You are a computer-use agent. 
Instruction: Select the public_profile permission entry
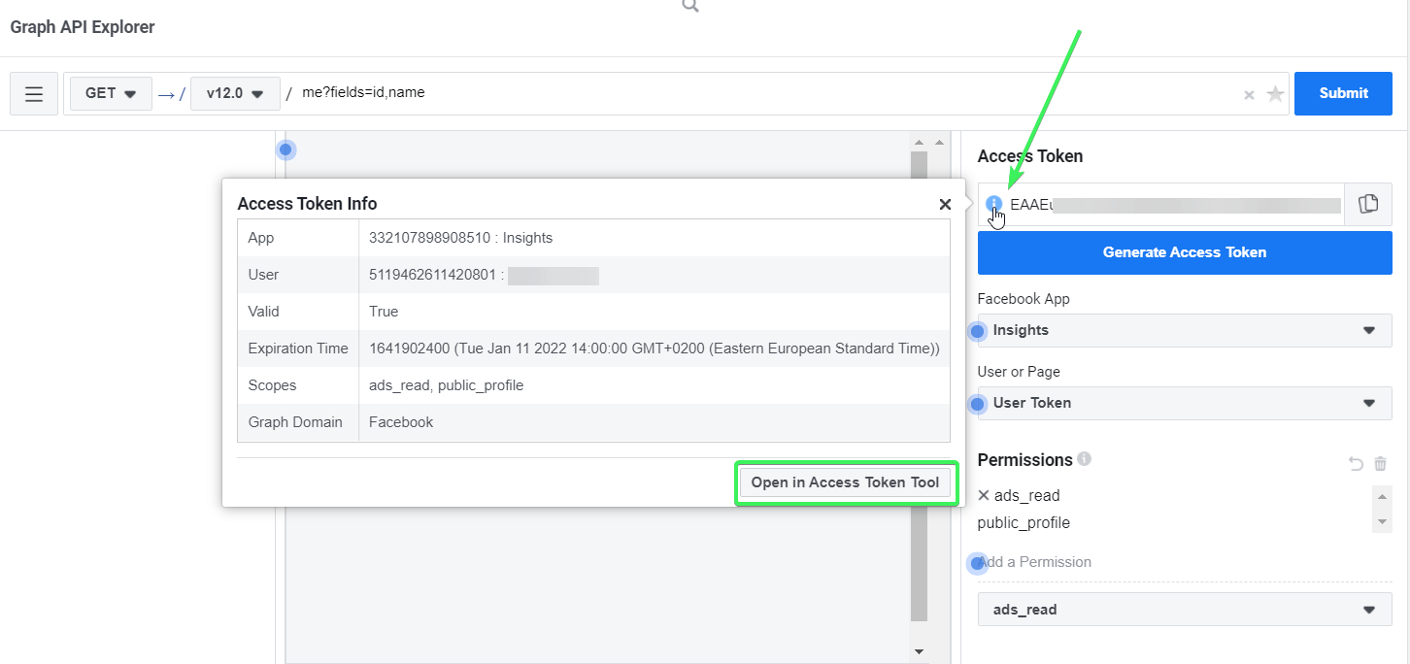pyautogui.click(x=1024, y=522)
